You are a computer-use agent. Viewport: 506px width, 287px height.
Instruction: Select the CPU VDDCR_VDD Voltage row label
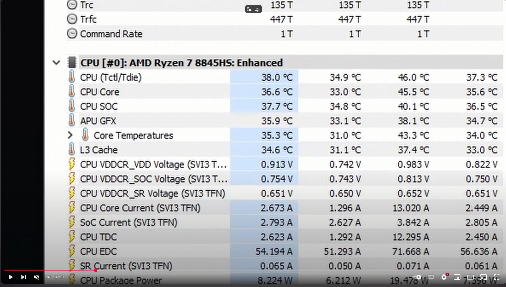tap(154, 165)
